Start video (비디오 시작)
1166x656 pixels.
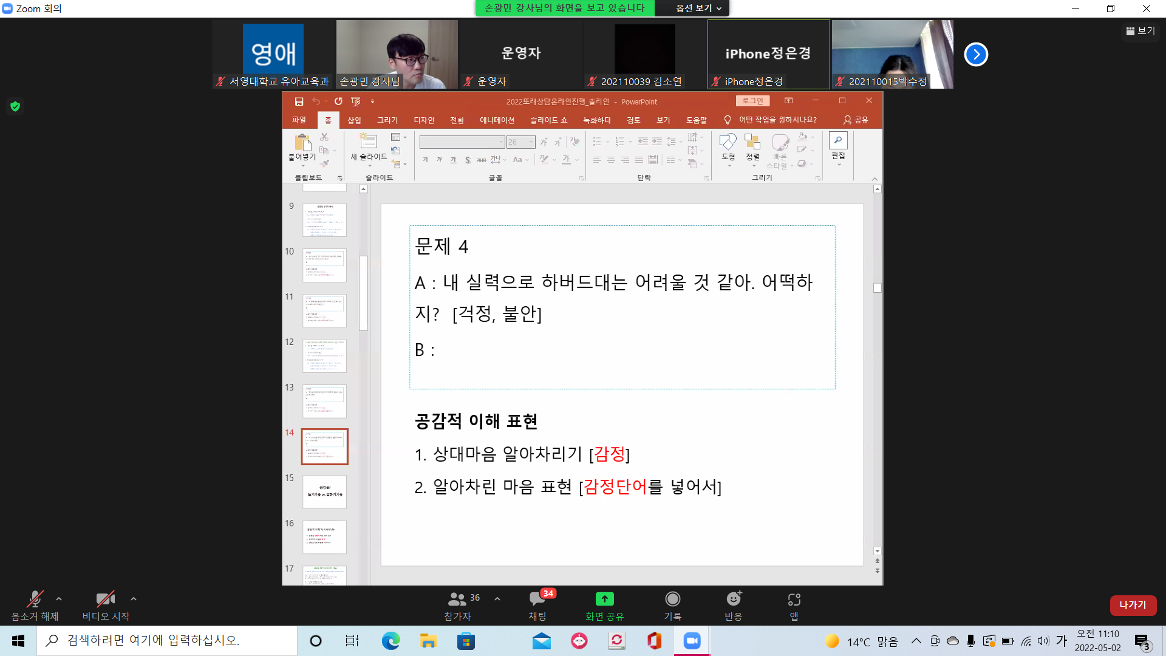(x=105, y=600)
